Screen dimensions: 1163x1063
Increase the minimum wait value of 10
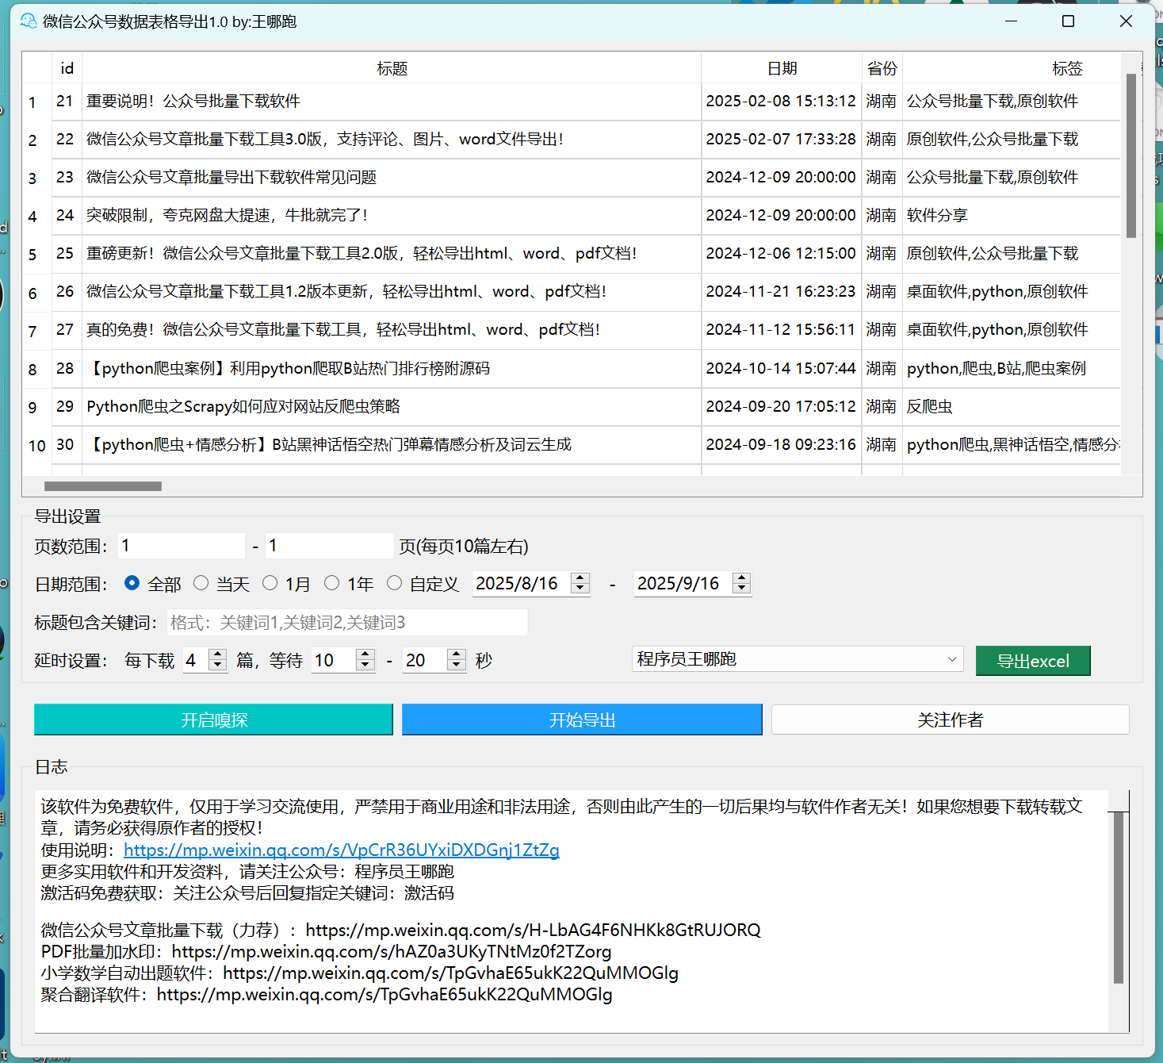pyautogui.click(x=365, y=654)
